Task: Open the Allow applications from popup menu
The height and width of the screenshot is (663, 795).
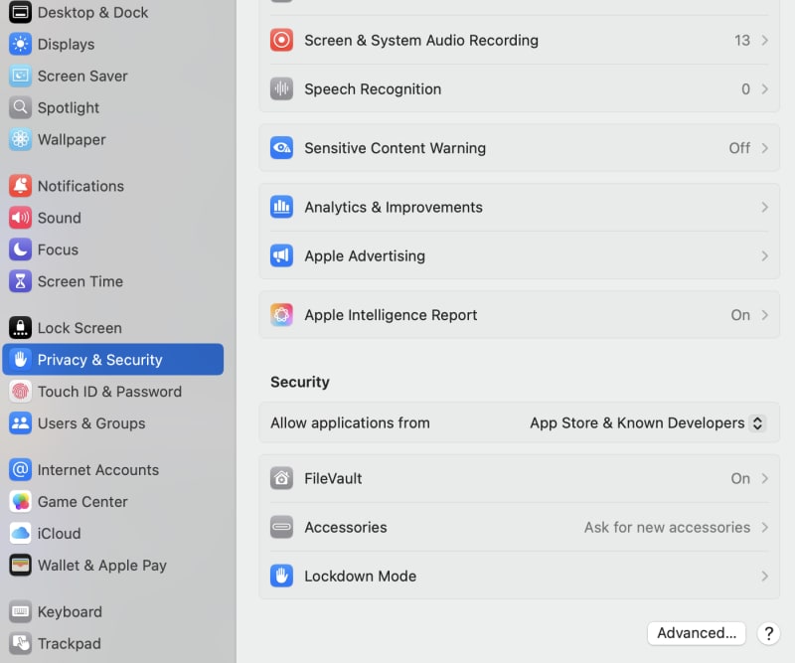Action: (x=646, y=422)
